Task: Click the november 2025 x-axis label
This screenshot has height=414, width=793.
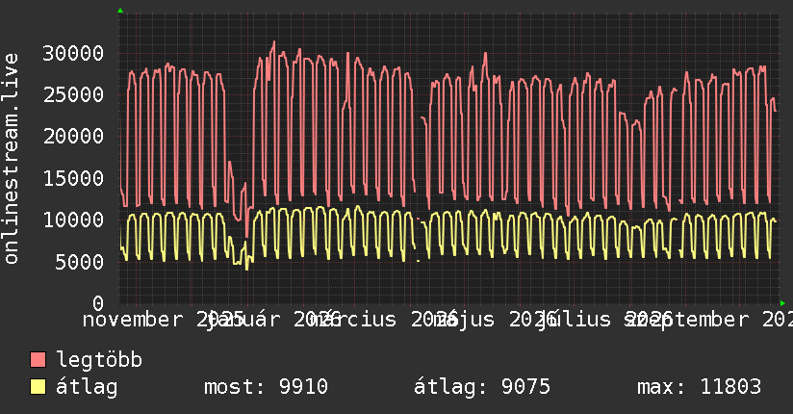Action: pos(164,320)
